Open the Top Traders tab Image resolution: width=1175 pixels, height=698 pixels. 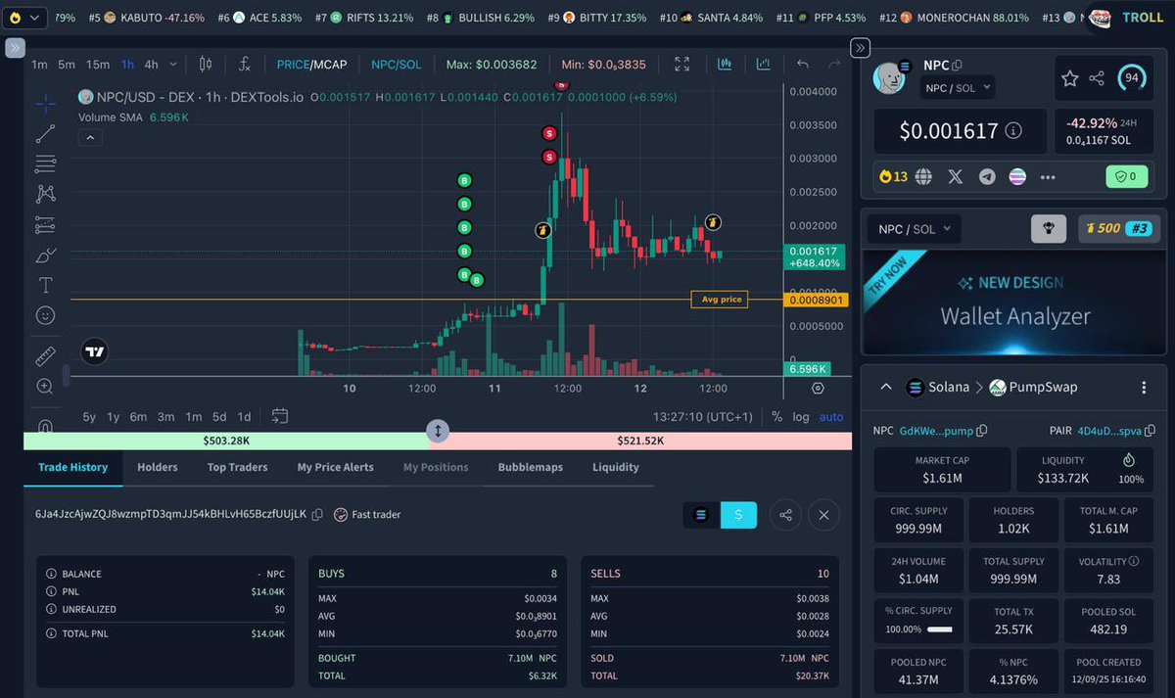click(x=237, y=467)
